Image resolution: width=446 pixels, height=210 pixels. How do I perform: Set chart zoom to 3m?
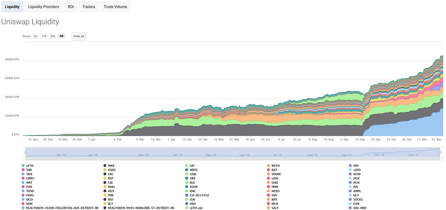pyautogui.click(x=53, y=36)
